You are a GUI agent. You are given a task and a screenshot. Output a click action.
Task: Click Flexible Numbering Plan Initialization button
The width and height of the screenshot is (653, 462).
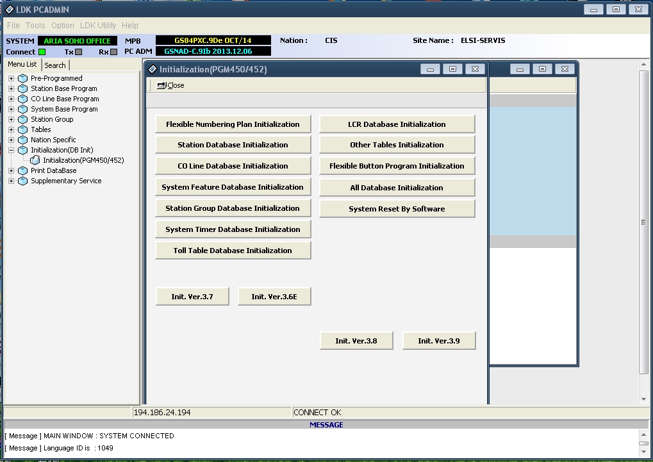tap(233, 124)
